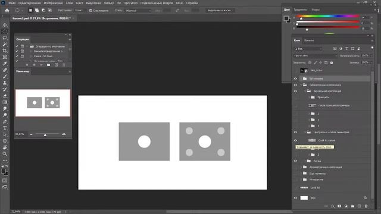Open the Изображение menu
Viewport: 381px width, 214px height.
pyautogui.click(x=53, y=3)
